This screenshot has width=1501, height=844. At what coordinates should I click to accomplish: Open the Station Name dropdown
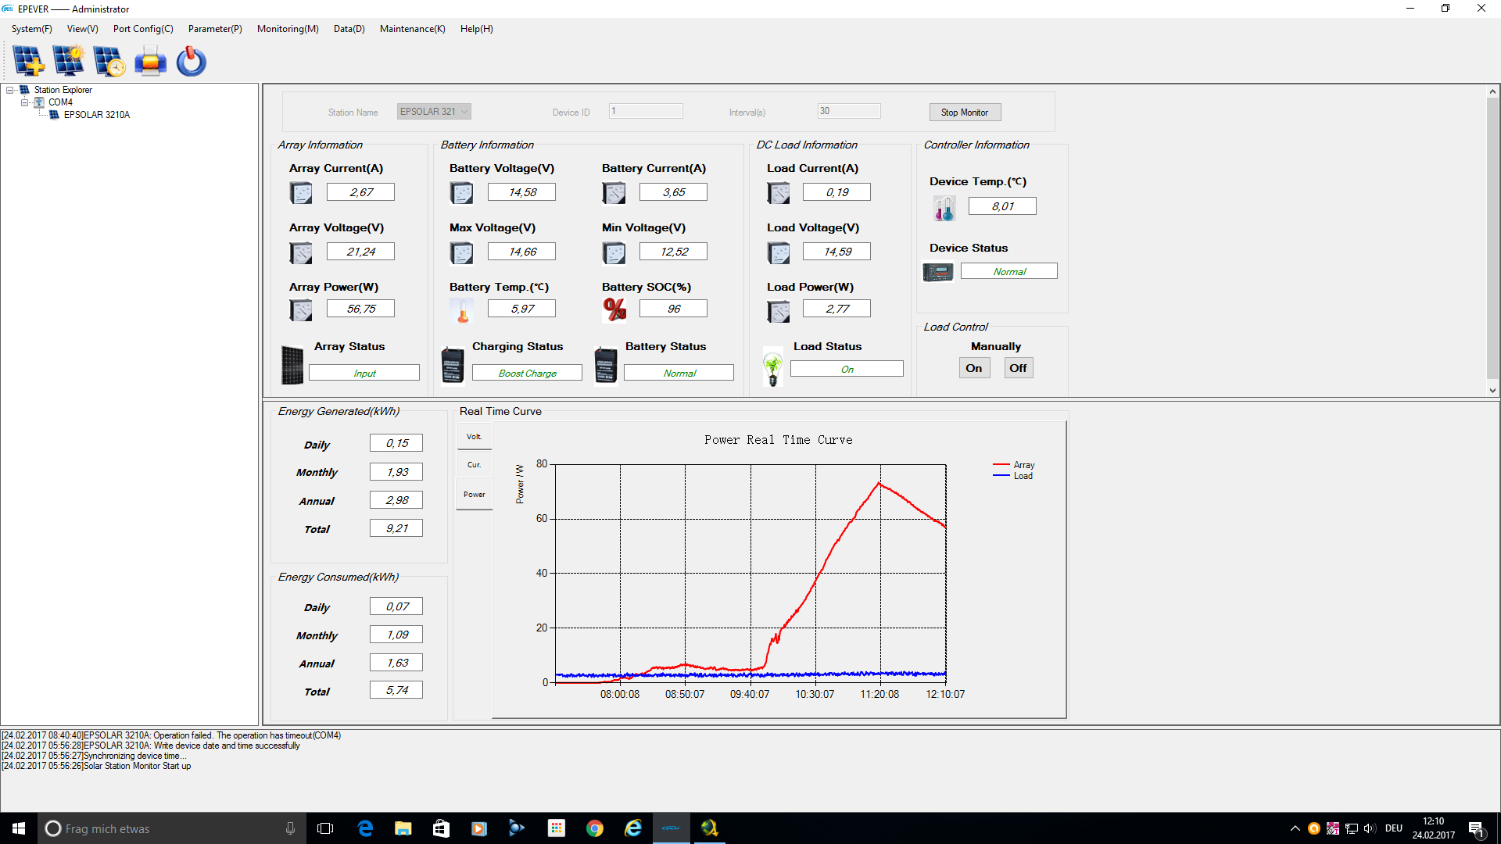(x=464, y=112)
